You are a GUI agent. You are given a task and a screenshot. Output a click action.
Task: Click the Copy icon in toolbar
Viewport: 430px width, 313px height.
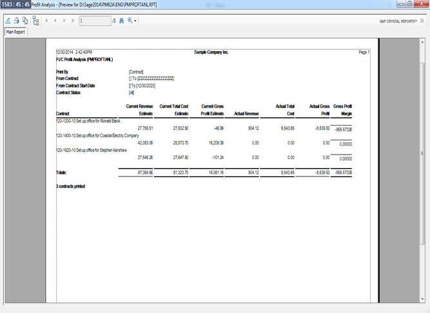24,21
